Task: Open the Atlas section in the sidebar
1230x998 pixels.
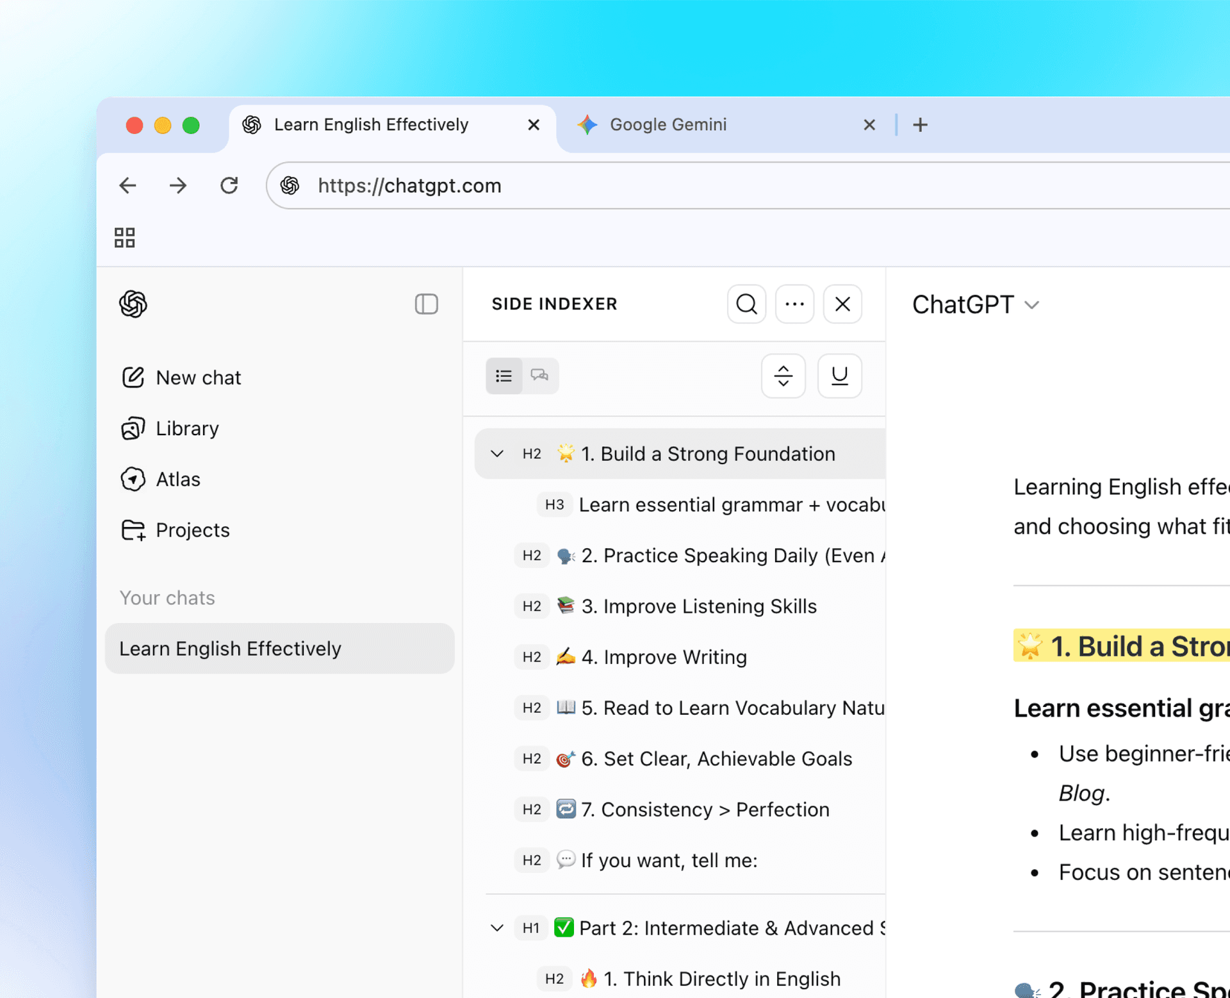Action: (177, 479)
